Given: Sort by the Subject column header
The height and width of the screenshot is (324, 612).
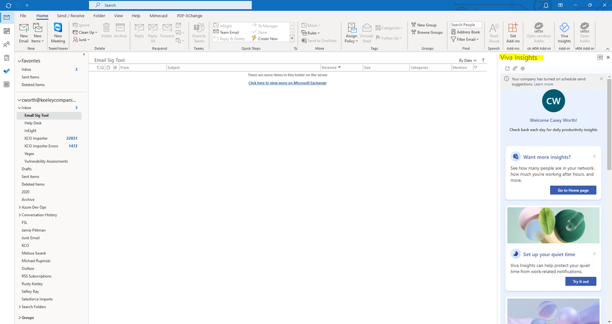Looking at the screenshot, I should coord(244,67).
